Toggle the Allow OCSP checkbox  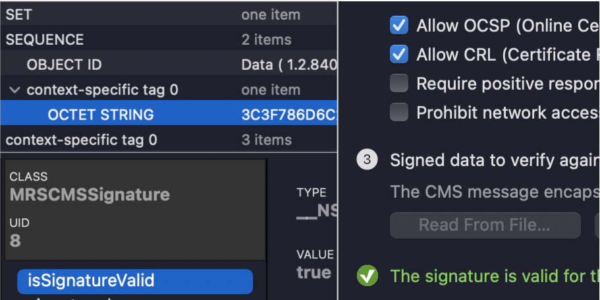click(x=398, y=25)
